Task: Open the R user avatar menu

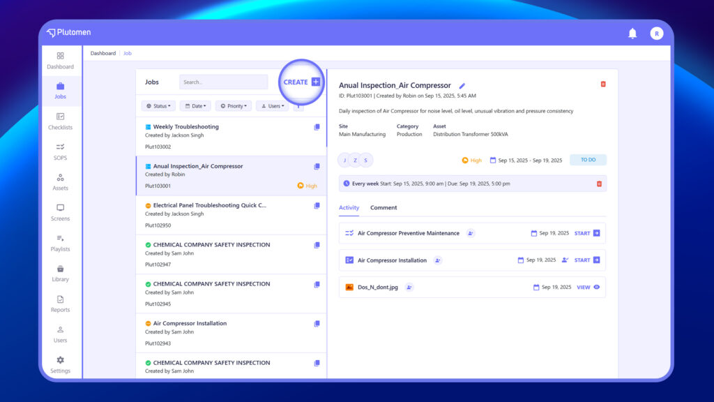Action: click(657, 33)
